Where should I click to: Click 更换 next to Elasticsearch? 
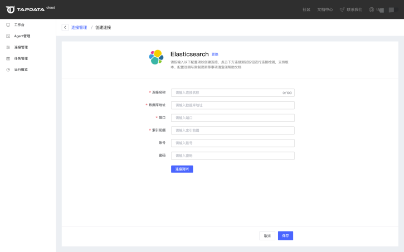click(215, 55)
